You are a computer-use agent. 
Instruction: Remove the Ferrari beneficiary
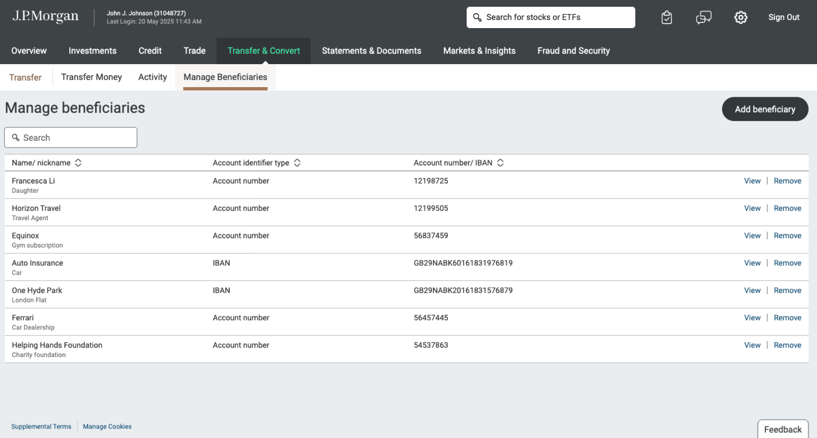pyautogui.click(x=788, y=318)
